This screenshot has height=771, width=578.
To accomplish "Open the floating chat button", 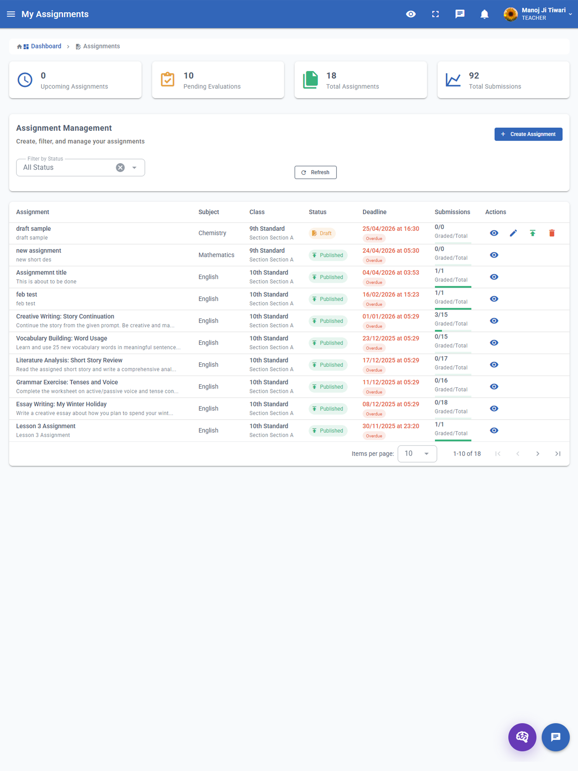I will click(x=555, y=737).
